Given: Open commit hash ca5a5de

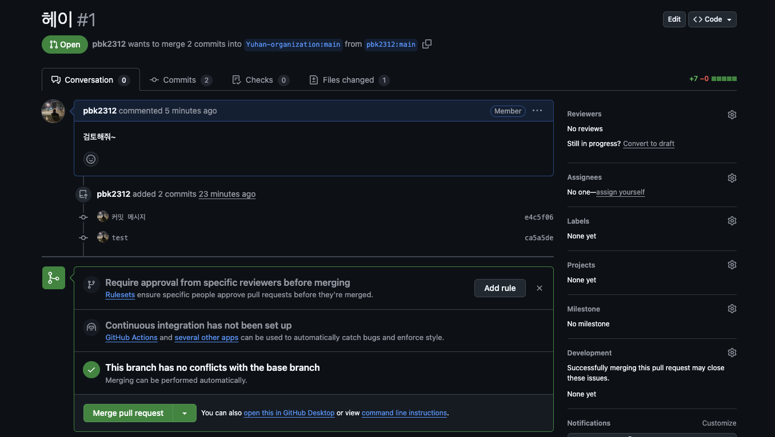Looking at the screenshot, I should (539, 237).
